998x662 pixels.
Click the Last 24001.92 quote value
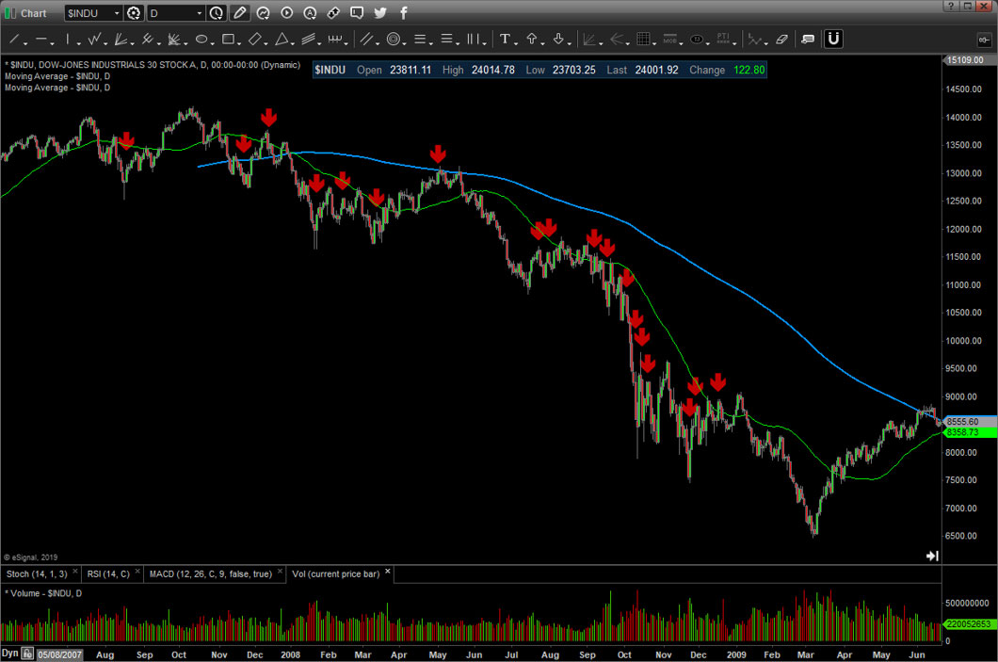pyautogui.click(x=656, y=70)
